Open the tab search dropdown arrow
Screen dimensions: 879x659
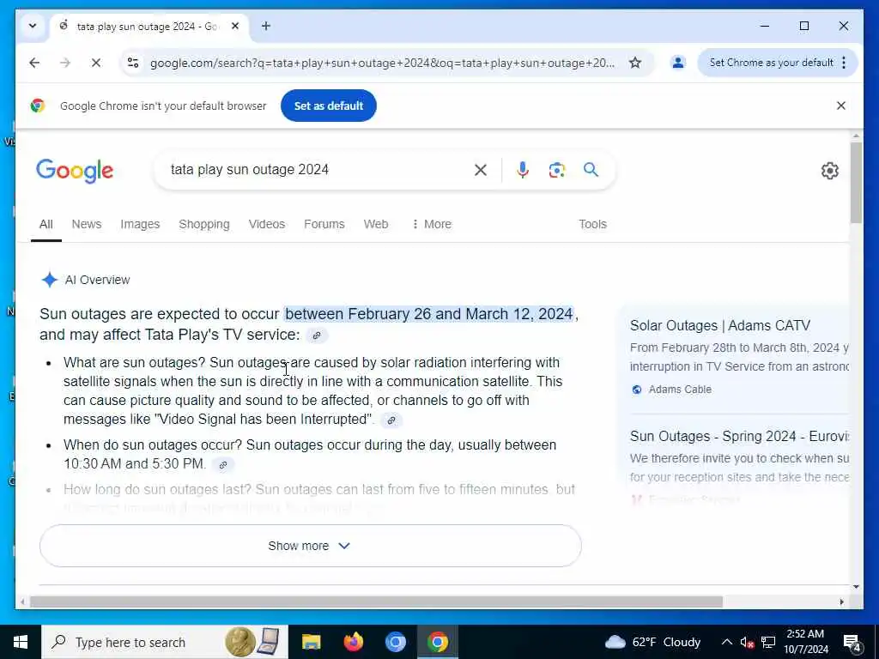click(x=33, y=26)
